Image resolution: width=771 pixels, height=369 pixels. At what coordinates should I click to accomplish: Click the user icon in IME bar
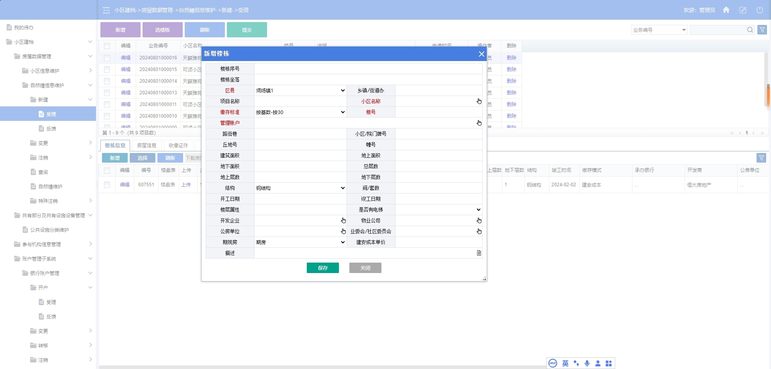coord(598,363)
